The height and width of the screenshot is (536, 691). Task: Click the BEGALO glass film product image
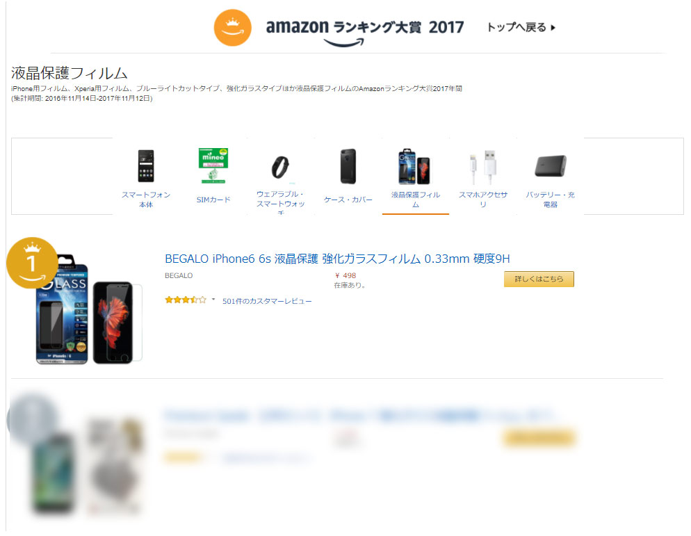88,309
